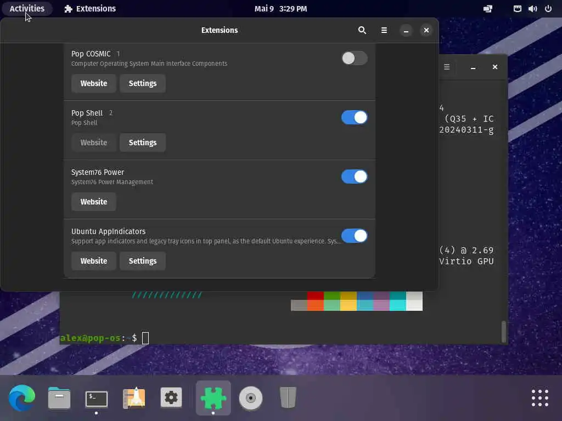Click the terminal window scrollbar
This screenshot has height=421, width=562.
point(504,332)
